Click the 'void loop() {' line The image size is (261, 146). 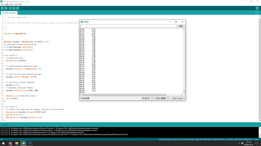[10, 106]
